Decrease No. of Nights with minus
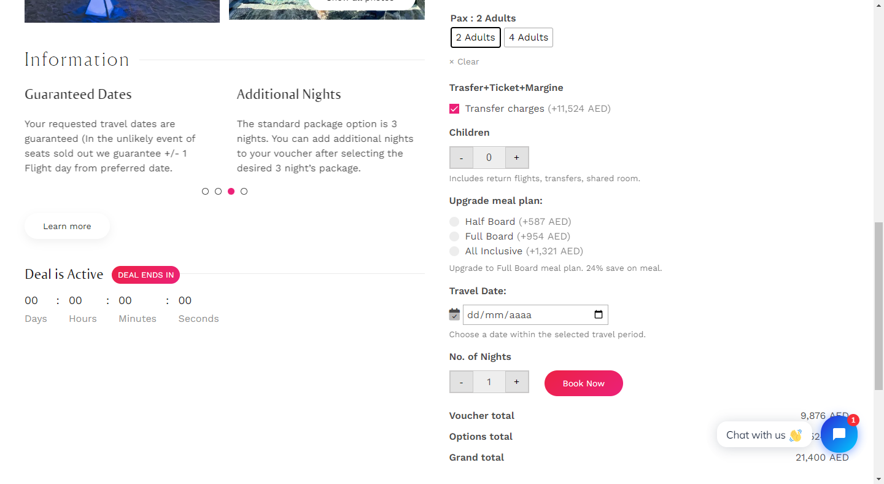The image size is (884, 484). 462,382
